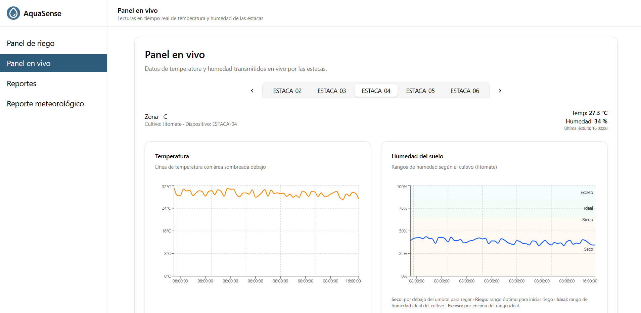Image resolution: width=641 pixels, height=313 pixels.
Task: Click the '8°C' axis label
Action: point(167,254)
